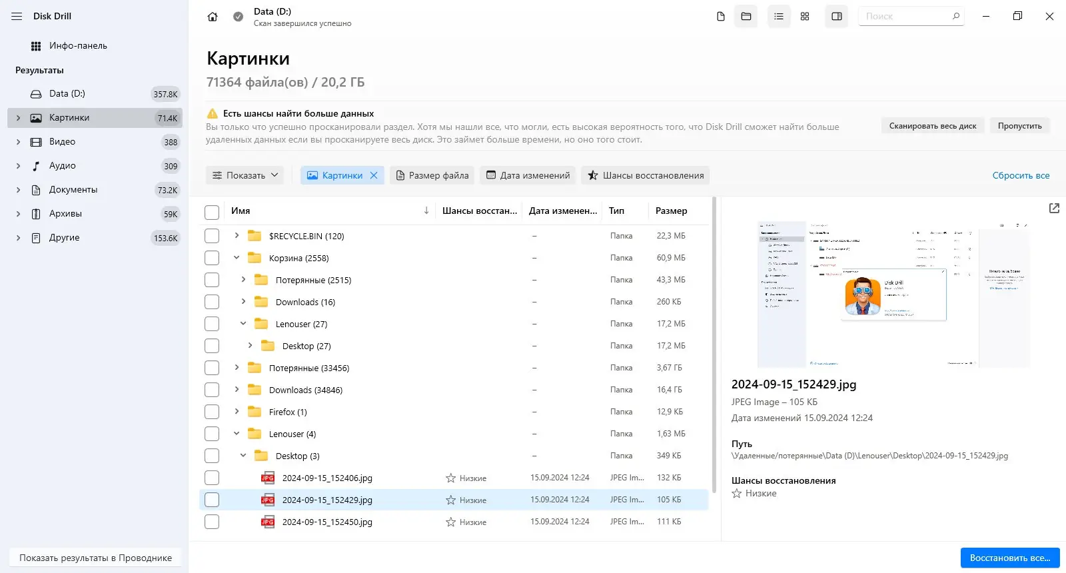This screenshot has height=573, width=1066.
Task: Click star icon in 2024-09-15_152406.jpg row
Action: click(451, 478)
